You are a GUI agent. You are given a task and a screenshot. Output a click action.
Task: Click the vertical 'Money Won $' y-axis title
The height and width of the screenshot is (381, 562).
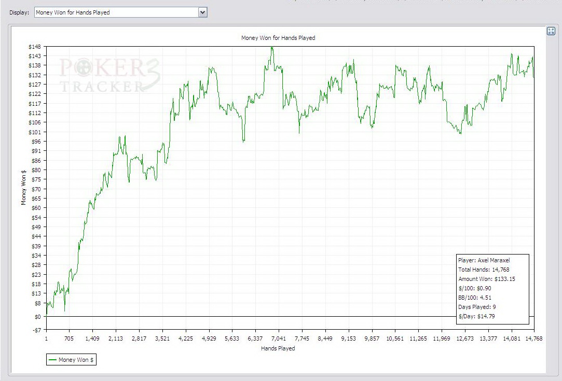(x=23, y=188)
